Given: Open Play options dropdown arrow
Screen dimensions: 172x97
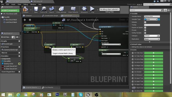Looking at the screenshot, I should pos(98,10).
